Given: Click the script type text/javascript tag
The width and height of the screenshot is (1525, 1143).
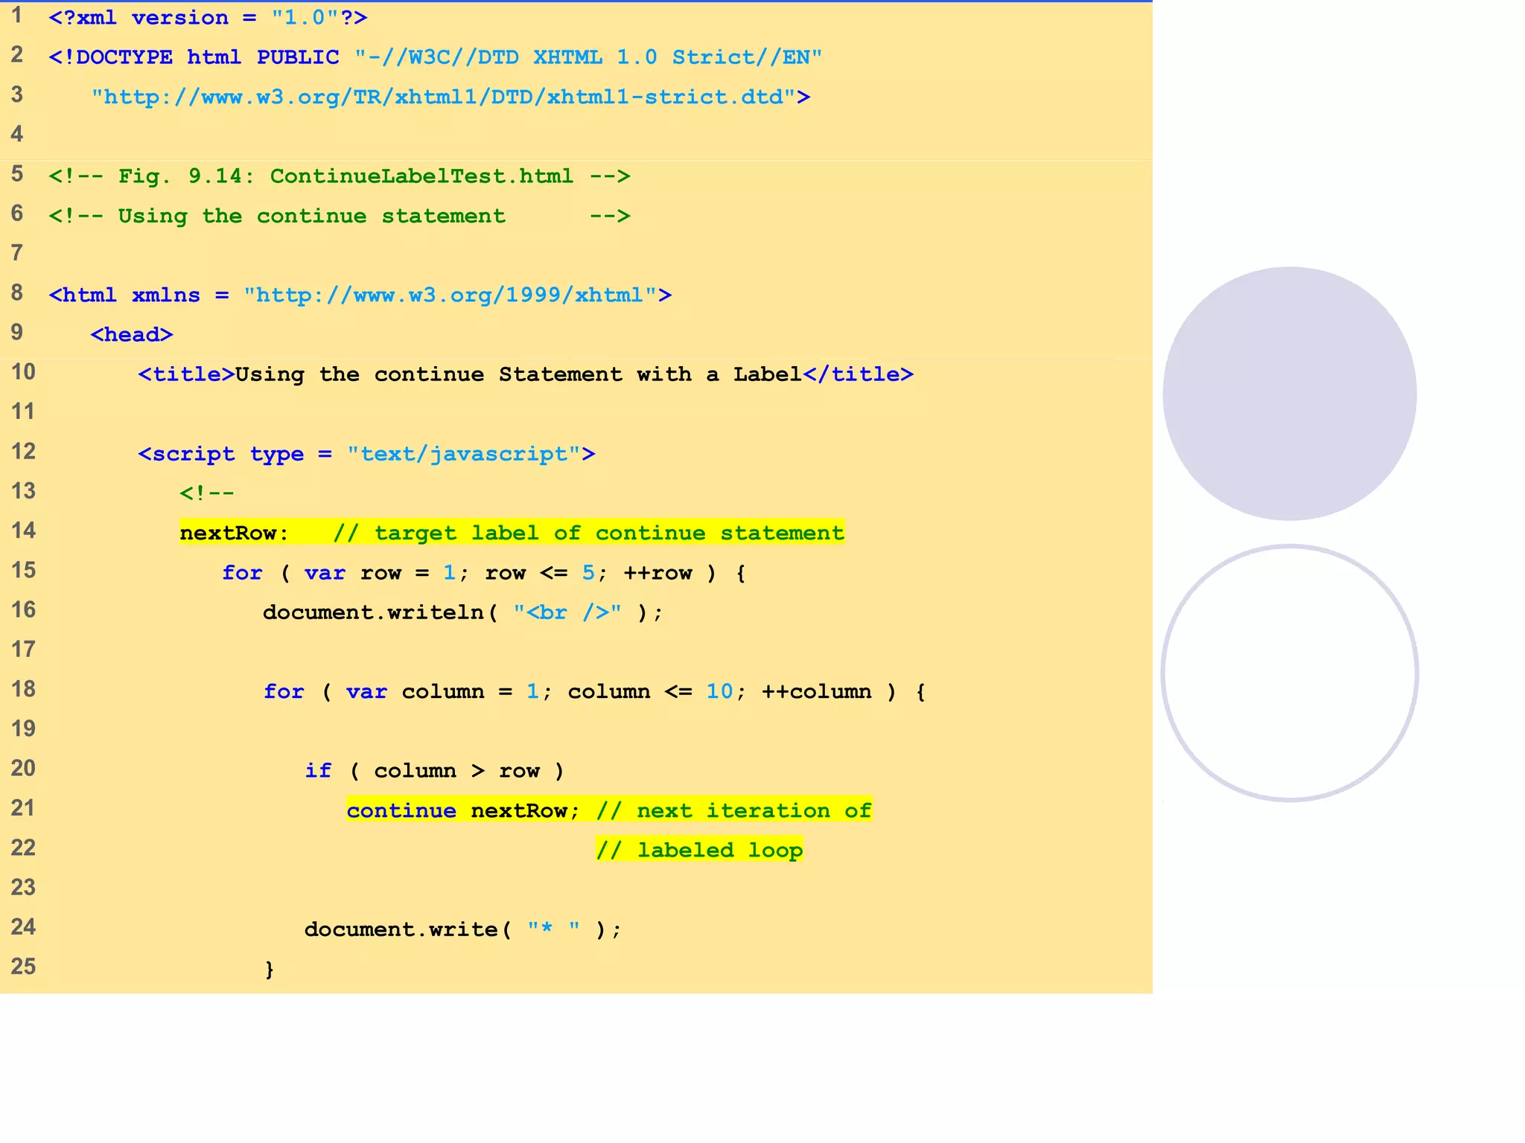Looking at the screenshot, I should (366, 454).
